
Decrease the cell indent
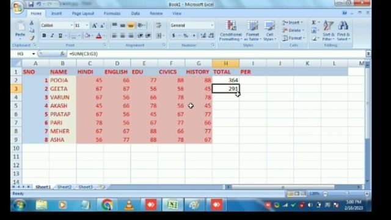click(x=140, y=35)
